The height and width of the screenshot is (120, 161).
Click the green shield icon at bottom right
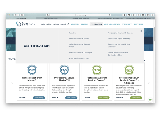[151, 100]
